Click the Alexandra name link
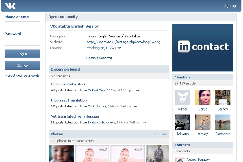The height and width of the screenshot is (162, 243). (x=223, y=134)
